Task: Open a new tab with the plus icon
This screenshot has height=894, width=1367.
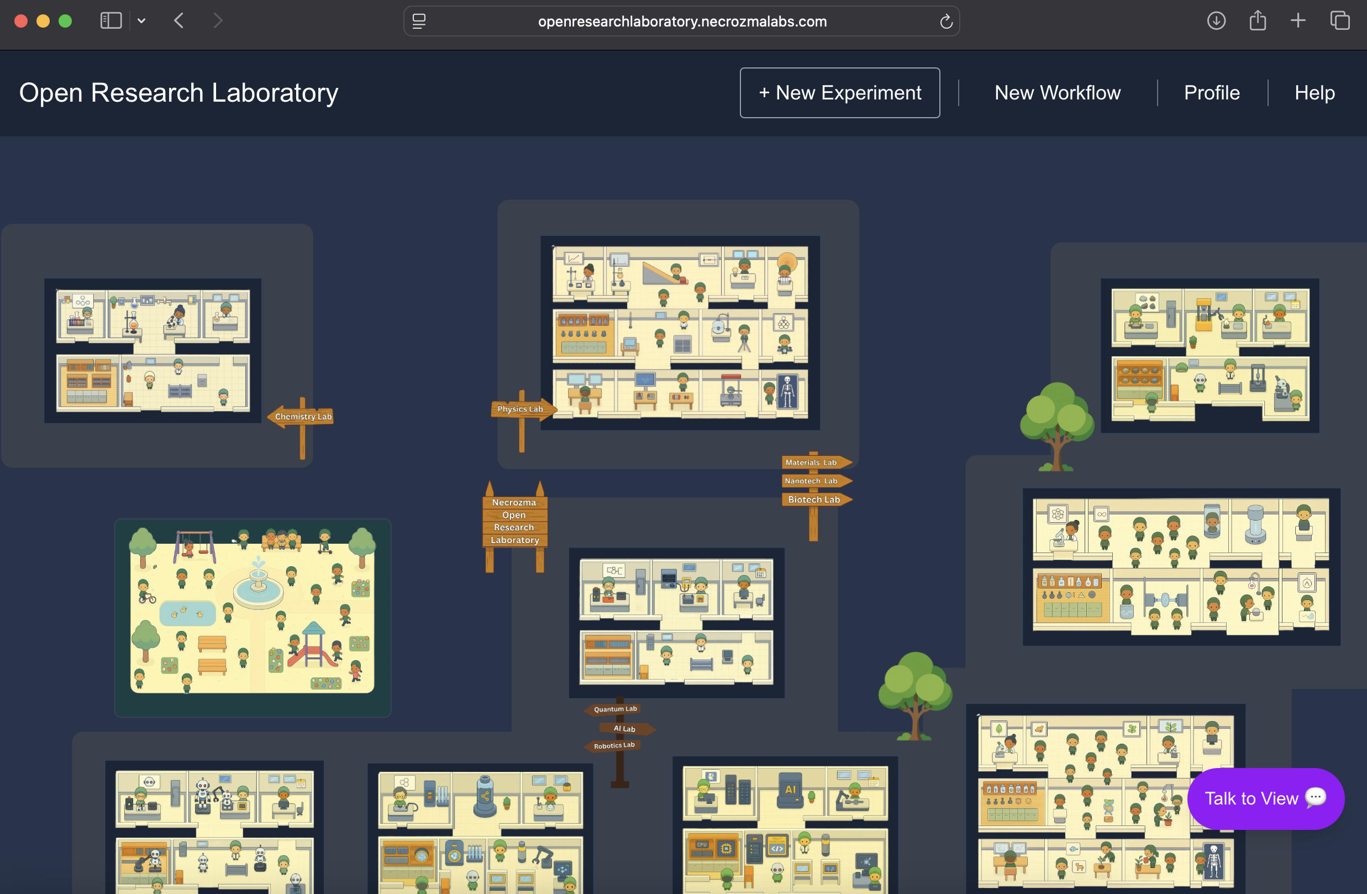Action: point(1298,21)
